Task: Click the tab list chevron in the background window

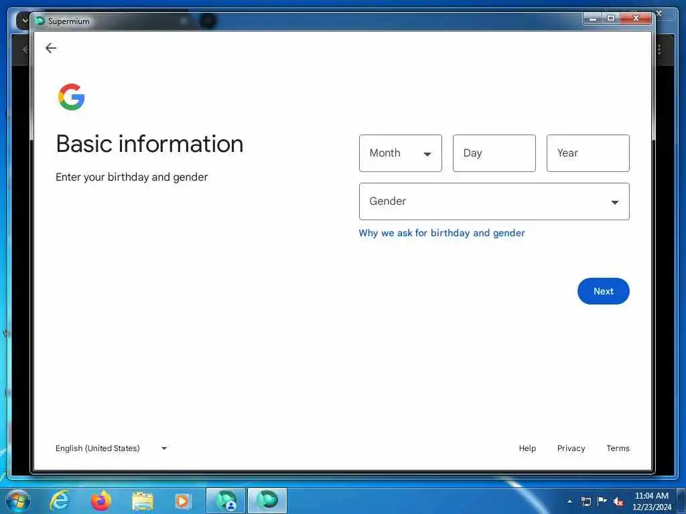Action: click(24, 21)
